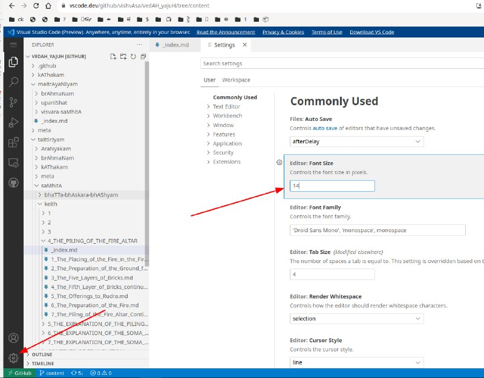
Task: Switch to _index.md editor tab
Action: [x=175, y=45]
